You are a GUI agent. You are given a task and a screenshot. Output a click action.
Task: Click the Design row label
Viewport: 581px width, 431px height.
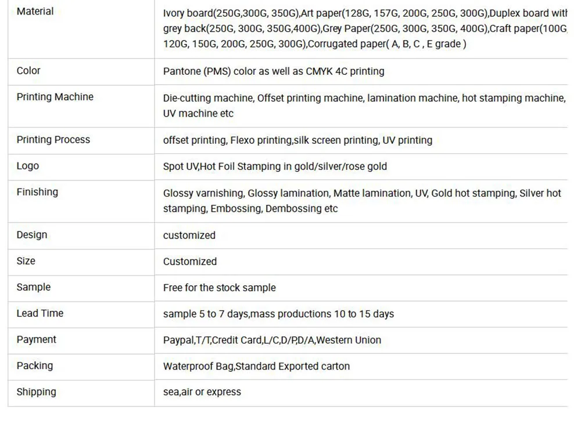tap(32, 235)
